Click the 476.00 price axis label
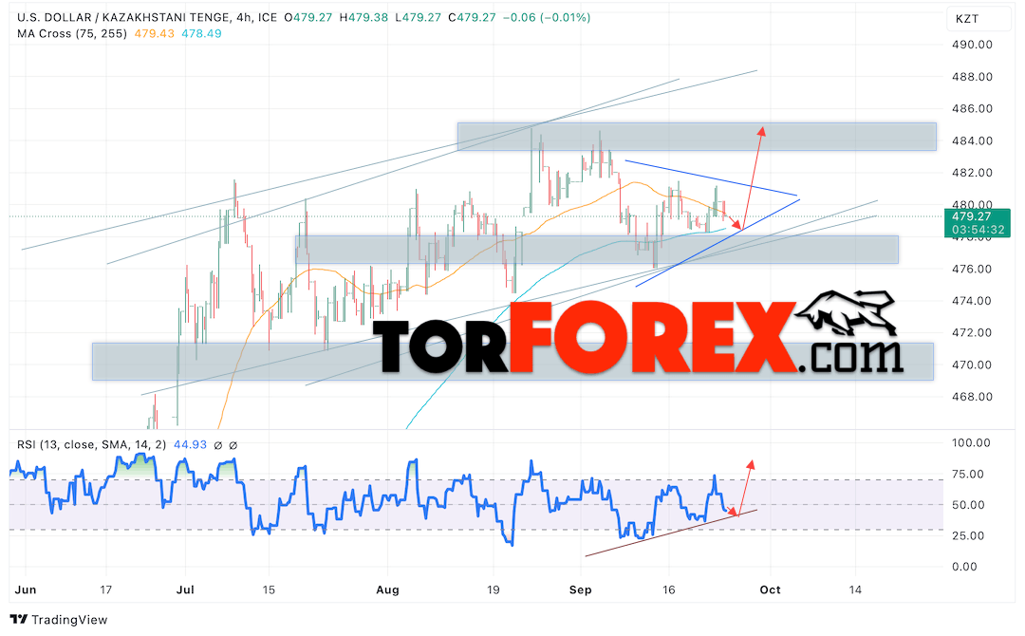This screenshot has height=636, width=1025. (x=972, y=269)
